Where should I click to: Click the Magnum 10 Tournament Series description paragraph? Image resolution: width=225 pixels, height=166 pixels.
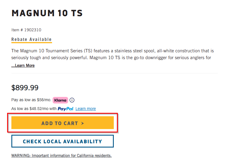(113, 54)
